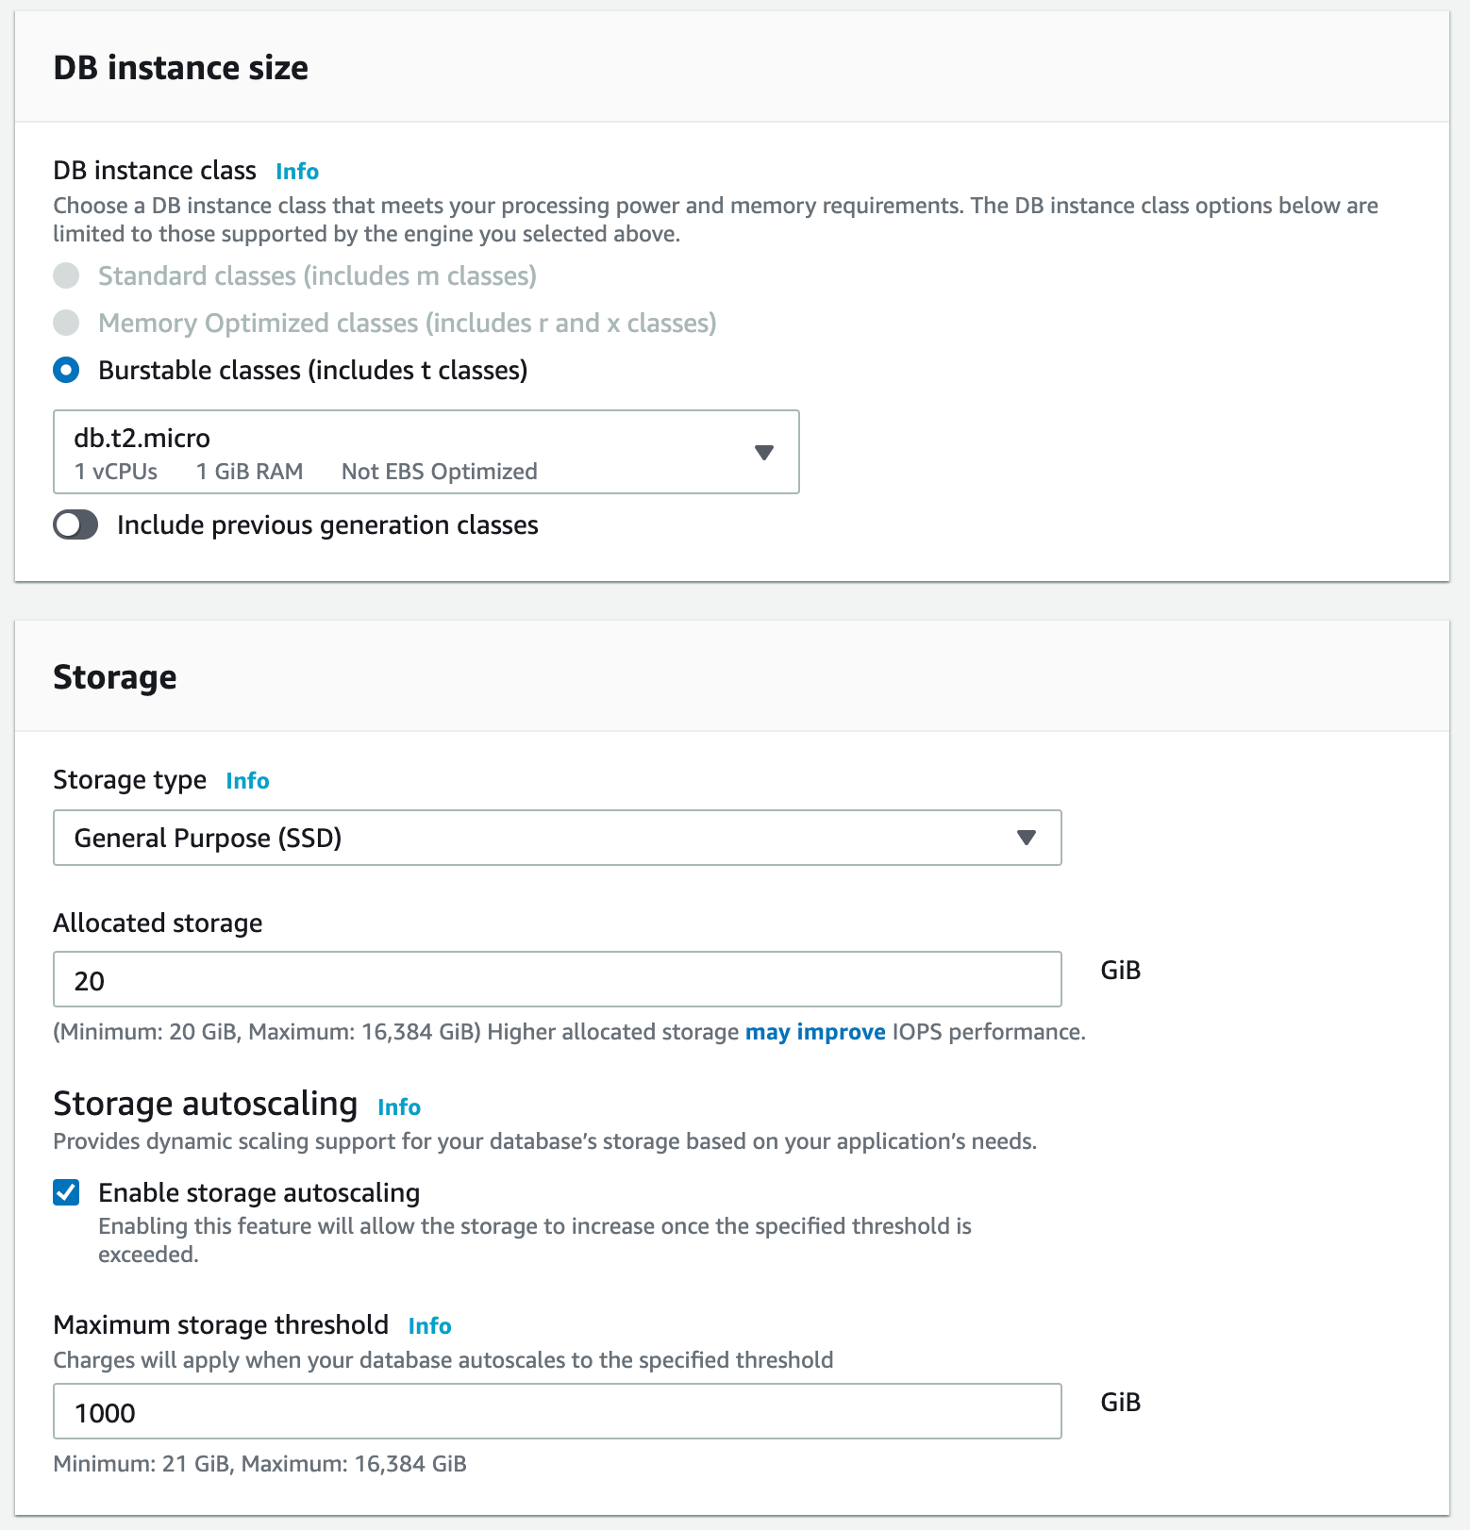
Task: Select Memory Optimized classes radio button
Action: tap(66, 323)
